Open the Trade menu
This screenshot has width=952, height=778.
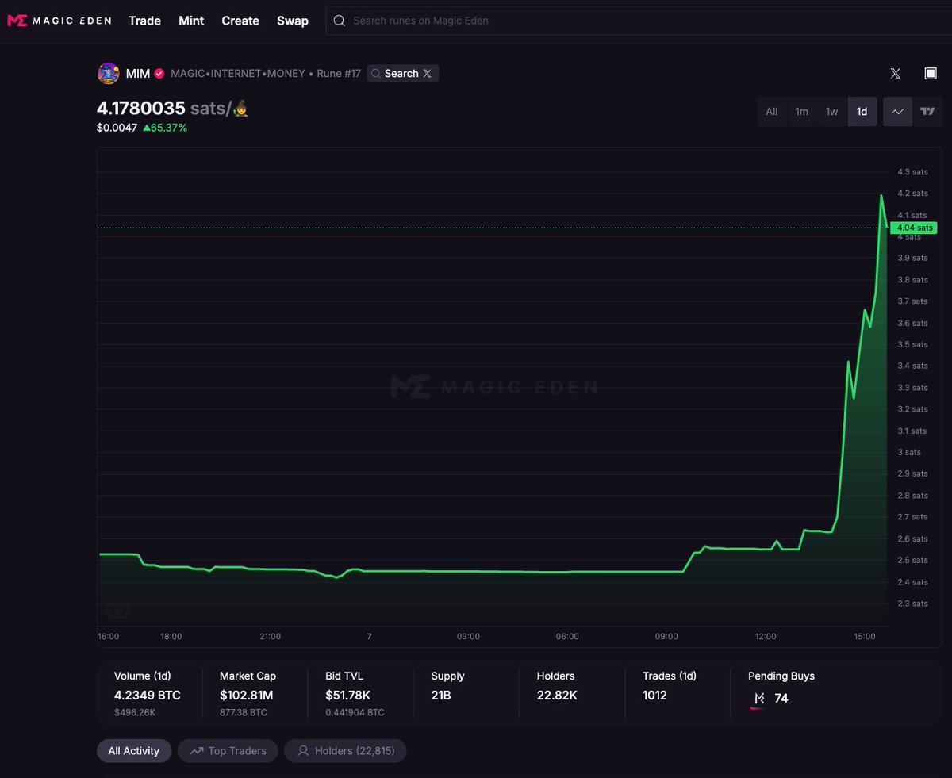[144, 21]
